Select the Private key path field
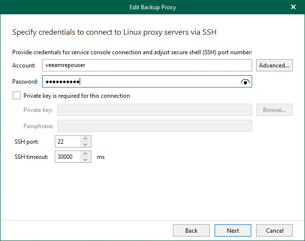The width and height of the screenshot is (305, 241). coord(154,110)
